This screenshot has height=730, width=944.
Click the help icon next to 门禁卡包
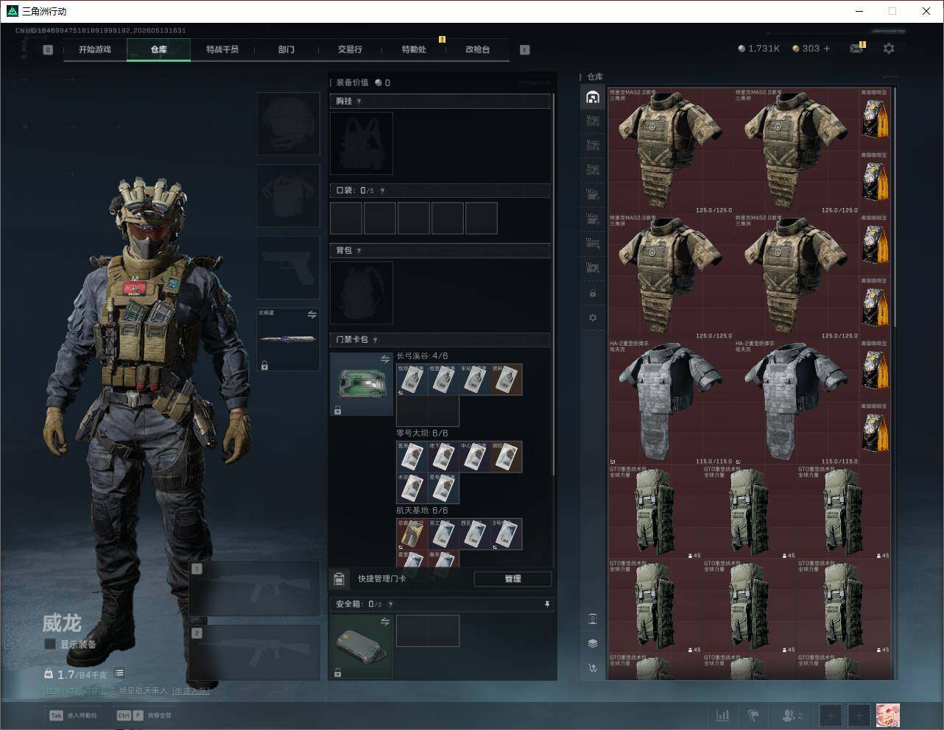pyautogui.click(x=375, y=340)
